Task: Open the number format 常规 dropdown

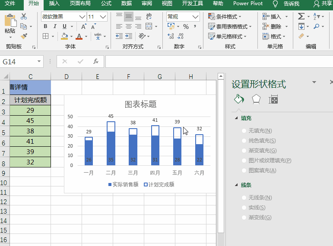Action: [195, 17]
